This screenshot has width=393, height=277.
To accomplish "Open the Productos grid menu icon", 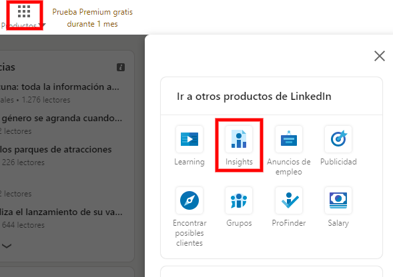I will click(24, 11).
